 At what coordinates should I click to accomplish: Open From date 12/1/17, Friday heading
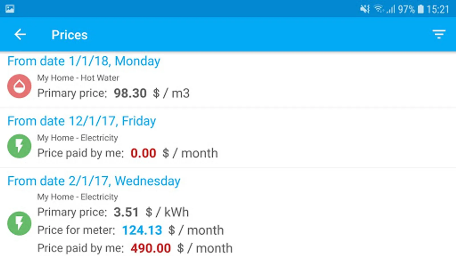point(82,121)
